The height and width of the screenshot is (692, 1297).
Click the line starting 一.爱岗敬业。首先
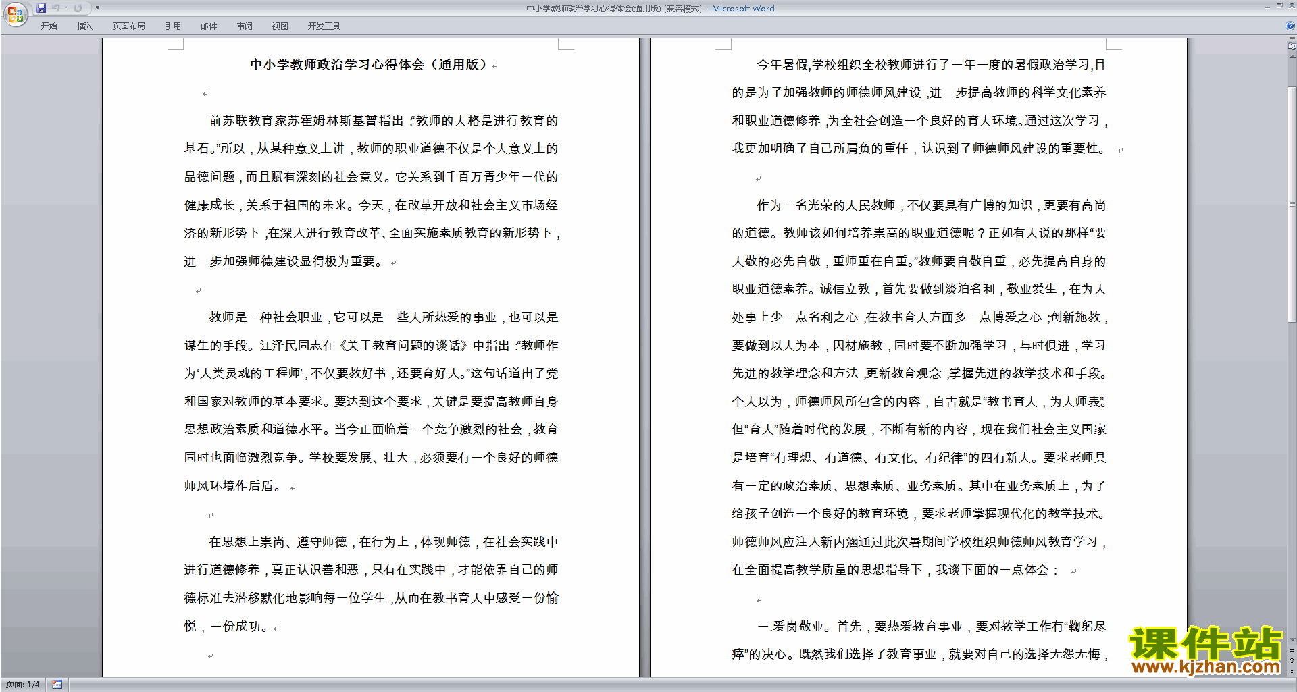tap(932, 627)
